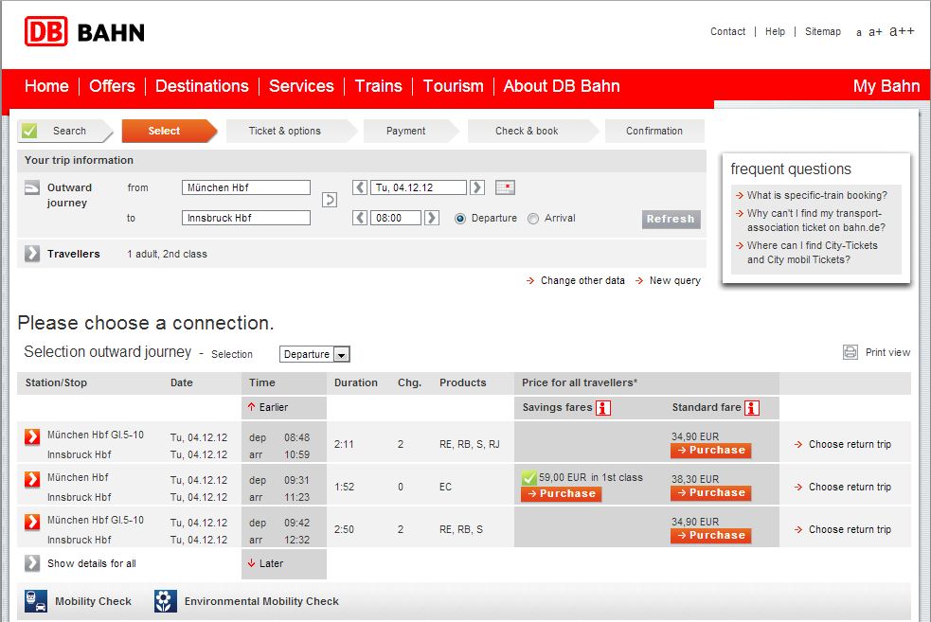The width and height of the screenshot is (931, 622).
Task: Expand details for the 09:31 connection
Action: click(32, 479)
